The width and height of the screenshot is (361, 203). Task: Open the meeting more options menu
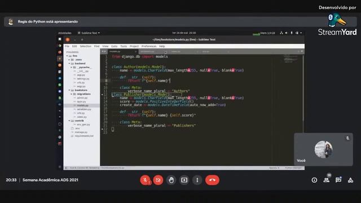click(197, 180)
